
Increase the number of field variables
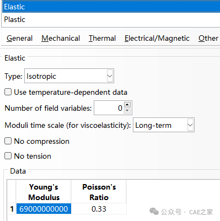click(127, 105)
